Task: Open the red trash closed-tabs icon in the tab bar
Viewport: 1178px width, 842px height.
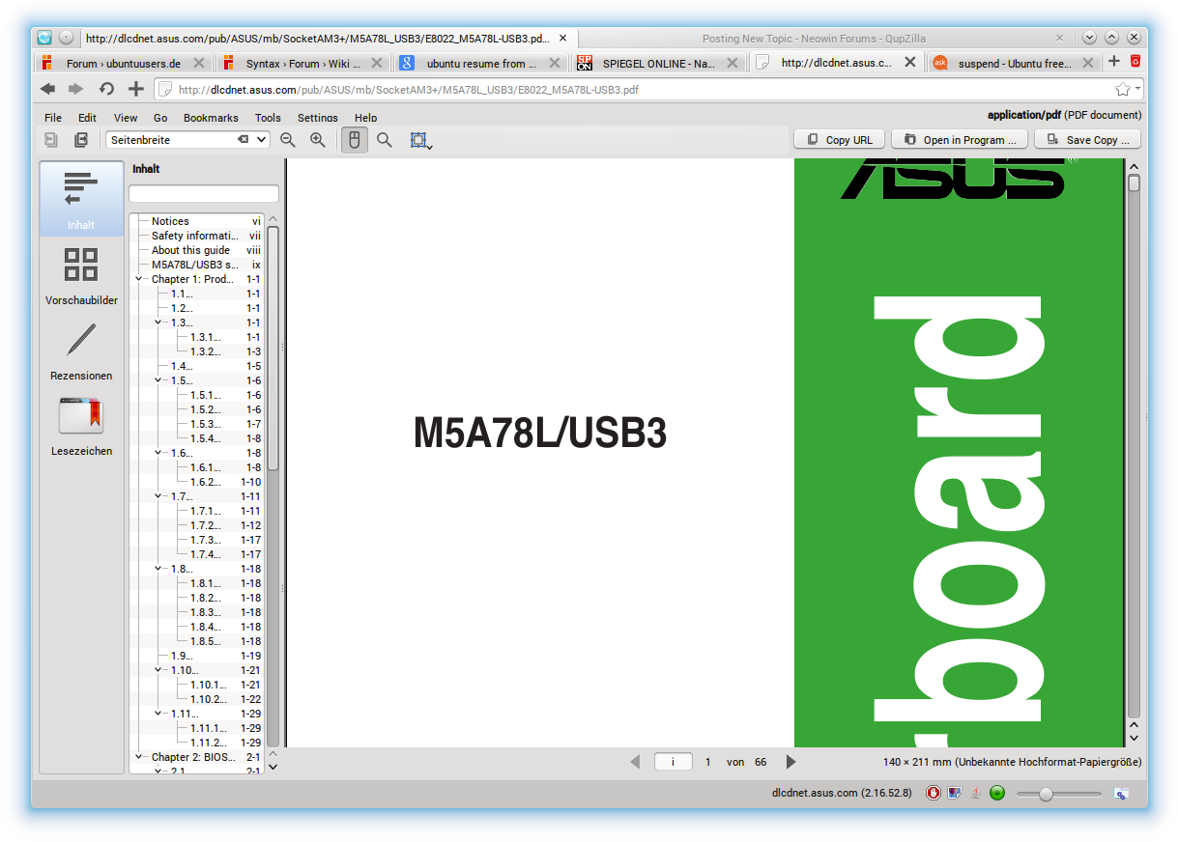Action: [1135, 61]
